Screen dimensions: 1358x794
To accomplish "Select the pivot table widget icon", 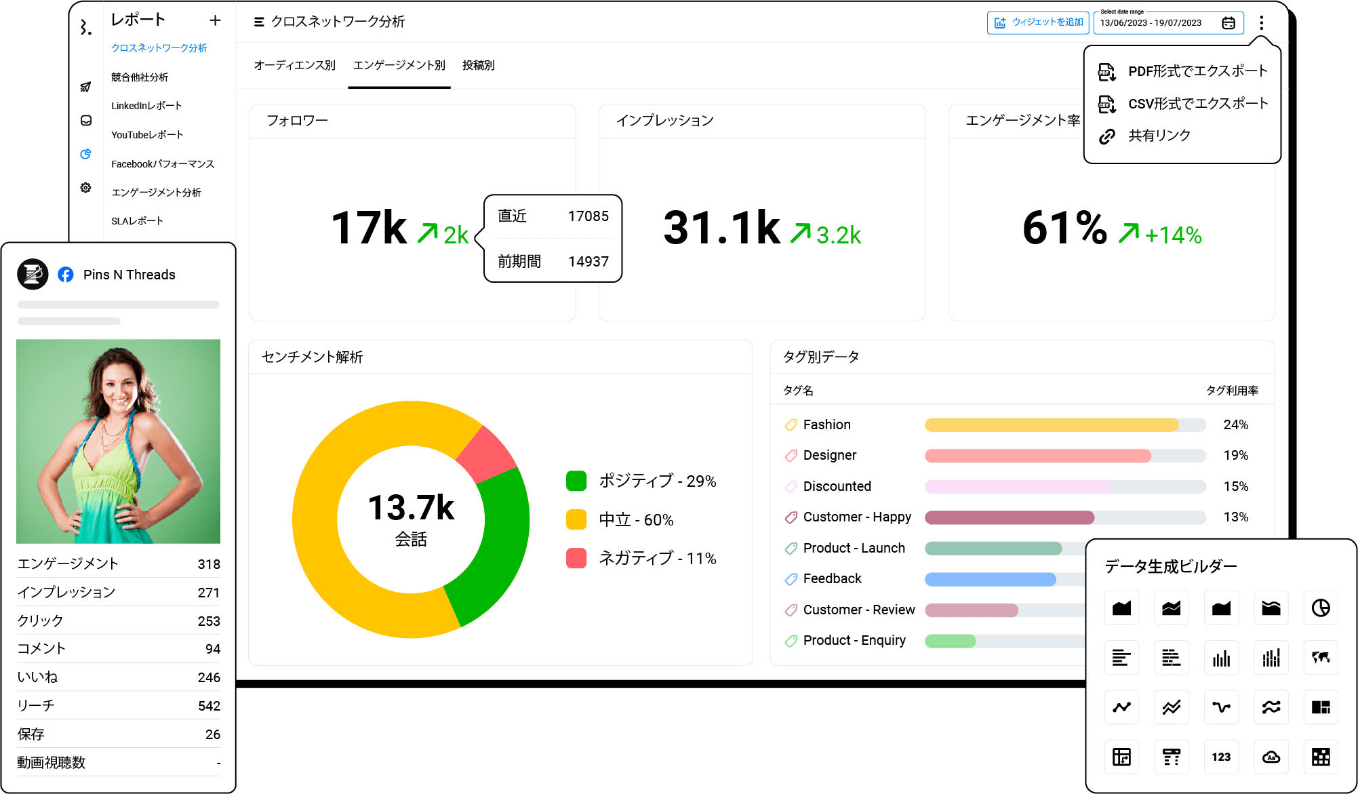I will pyautogui.click(x=1122, y=757).
